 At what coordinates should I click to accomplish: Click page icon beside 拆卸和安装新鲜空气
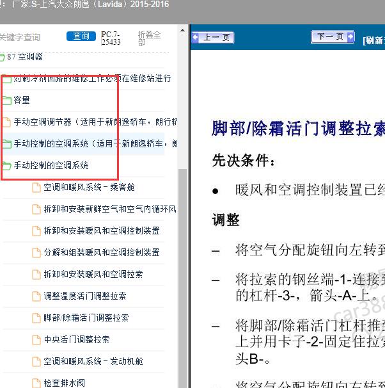(36, 209)
